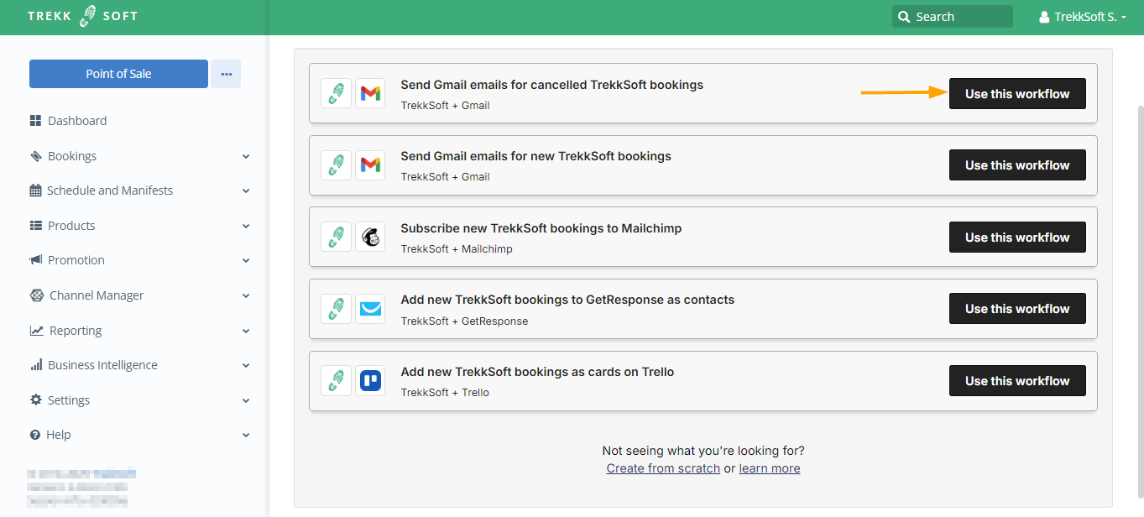Expand the Bookings menu chevron
The width and height of the screenshot is (1144, 517).
pyautogui.click(x=246, y=156)
